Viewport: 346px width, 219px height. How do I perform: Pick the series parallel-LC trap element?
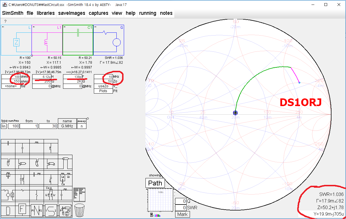pos(8,177)
